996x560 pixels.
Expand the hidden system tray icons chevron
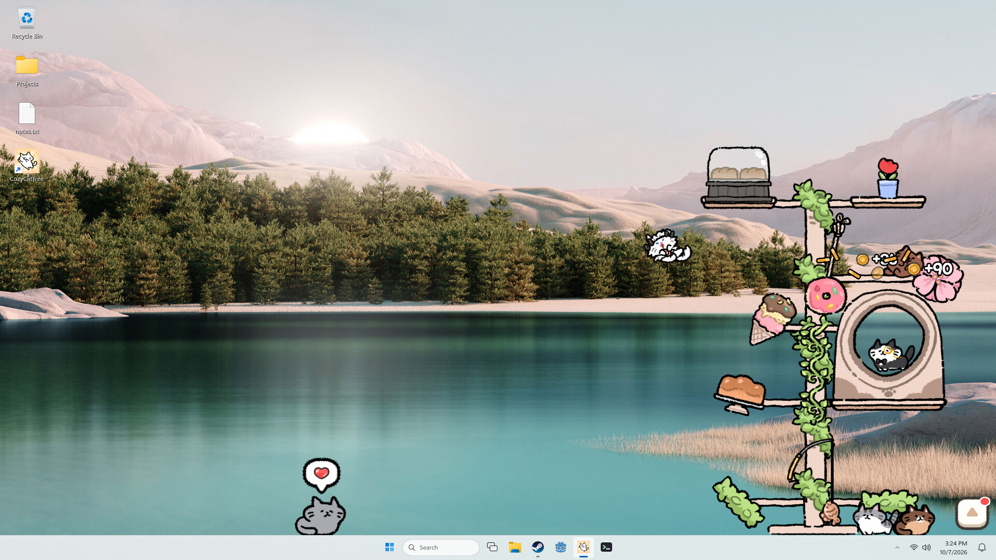897,548
